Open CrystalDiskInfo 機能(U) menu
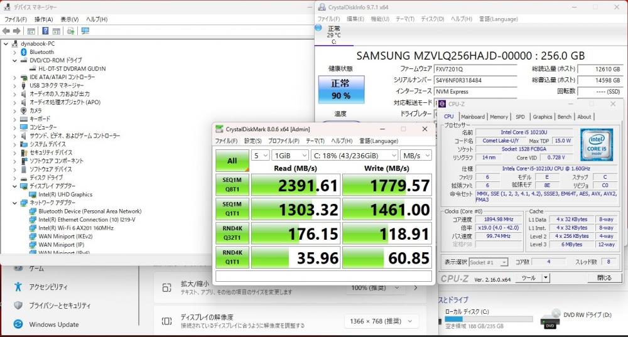Viewport: 628px width, 337px height. point(380,19)
